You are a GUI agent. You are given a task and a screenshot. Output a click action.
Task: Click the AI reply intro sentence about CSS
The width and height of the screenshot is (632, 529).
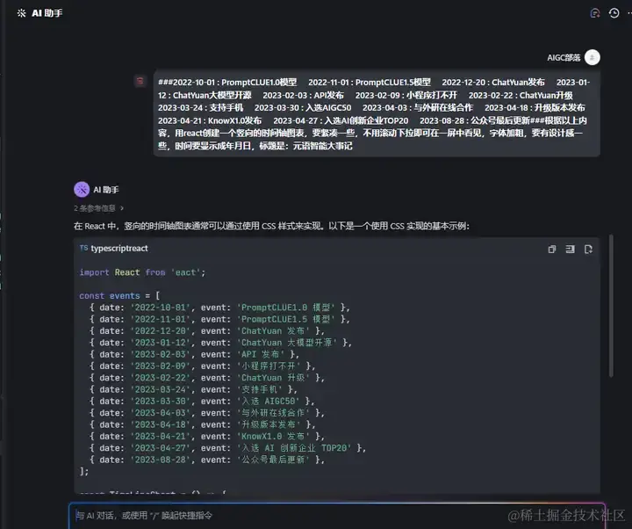[x=271, y=226]
